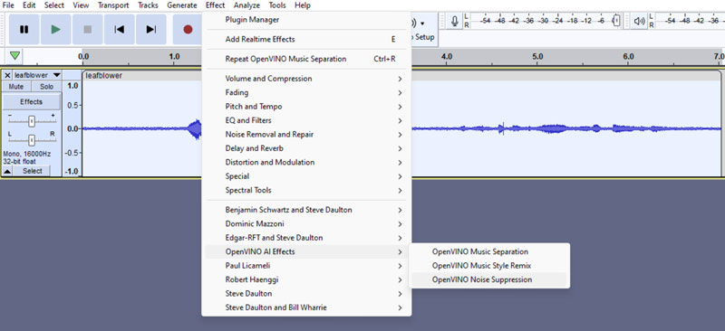Expand the Spectral Tools submenu
Screen dimensions: 725x331
tap(306, 190)
